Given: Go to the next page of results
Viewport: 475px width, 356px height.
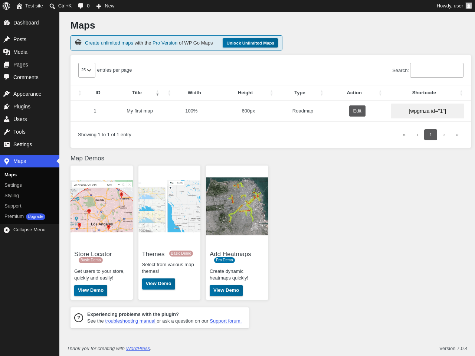Looking at the screenshot, I should [444, 135].
